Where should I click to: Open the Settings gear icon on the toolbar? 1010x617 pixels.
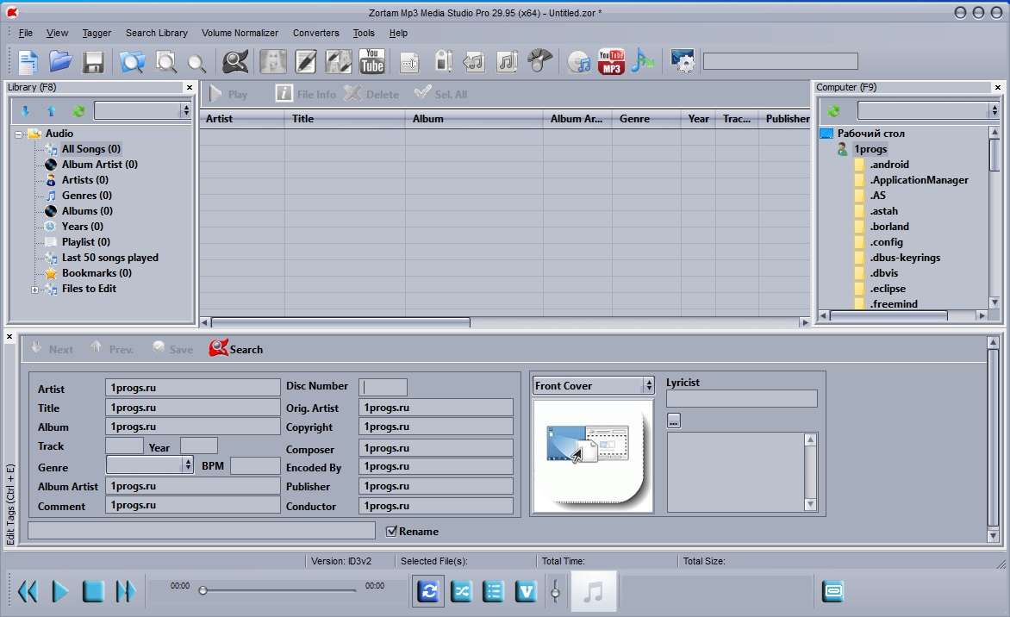(683, 60)
